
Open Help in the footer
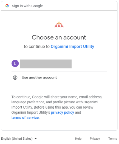pos(78,139)
